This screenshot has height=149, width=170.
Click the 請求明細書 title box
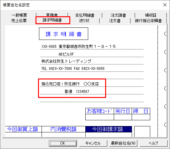click(64, 34)
